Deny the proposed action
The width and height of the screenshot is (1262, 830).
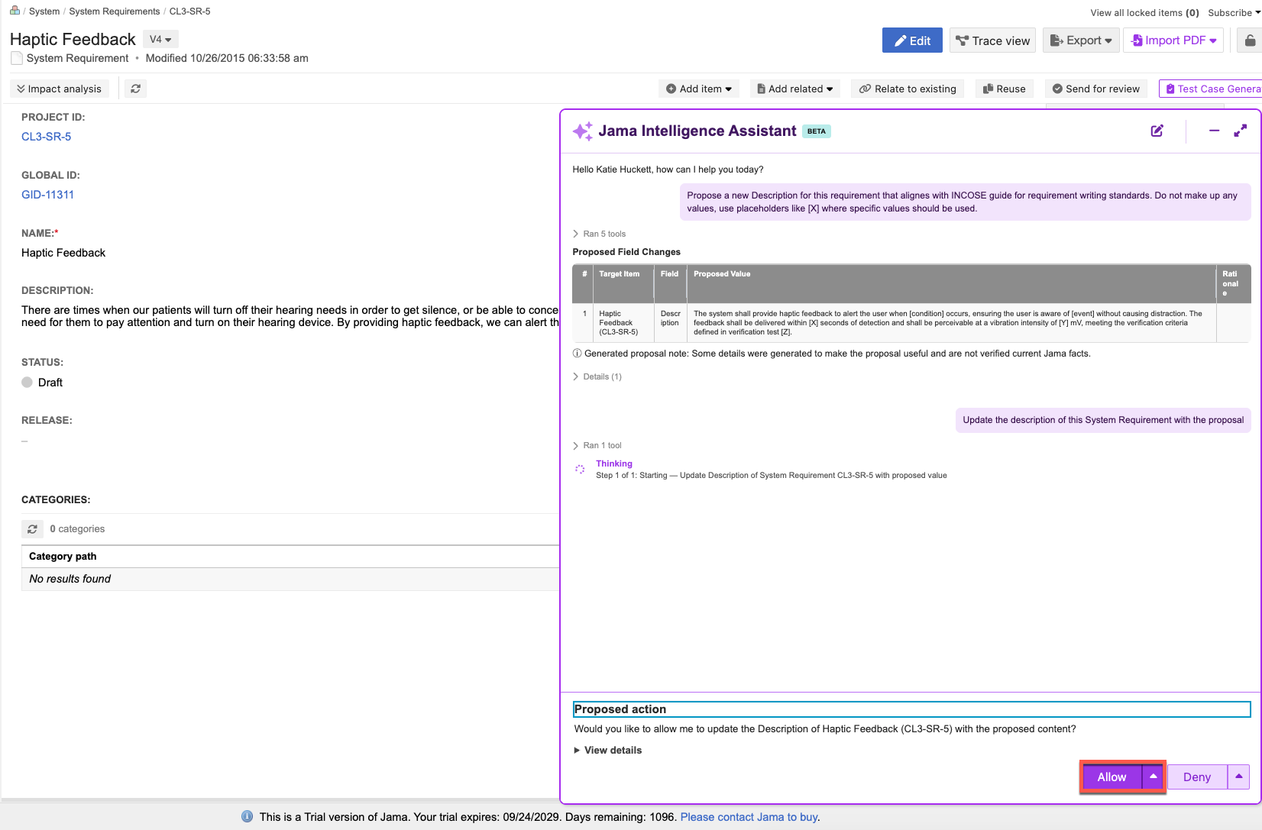click(x=1197, y=777)
